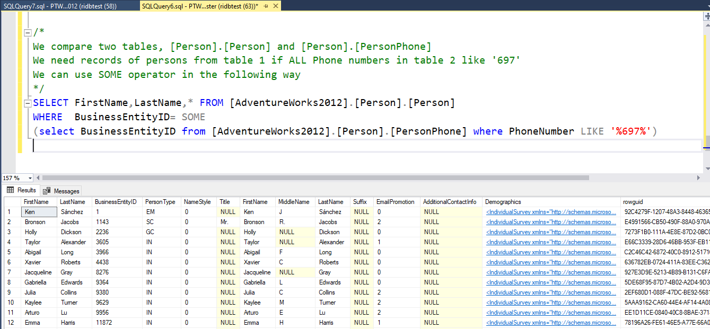Open the Messages tab
Screen dimensions: 710x329
[x=62, y=191]
